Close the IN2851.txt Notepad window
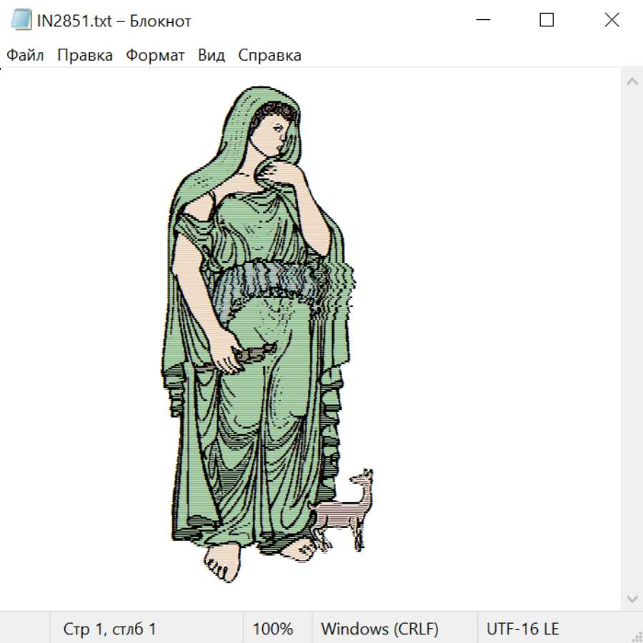The height and width of the screenshot is (643, 643). (612, 20)
